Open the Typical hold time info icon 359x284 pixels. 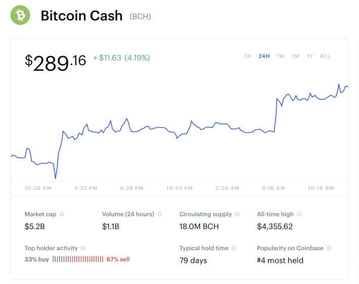(234, 248)
